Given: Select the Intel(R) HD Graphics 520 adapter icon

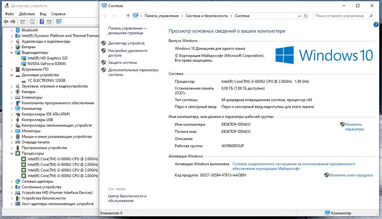Looking at the screenshot, I should pyautogui.click(x=24, y=58).
